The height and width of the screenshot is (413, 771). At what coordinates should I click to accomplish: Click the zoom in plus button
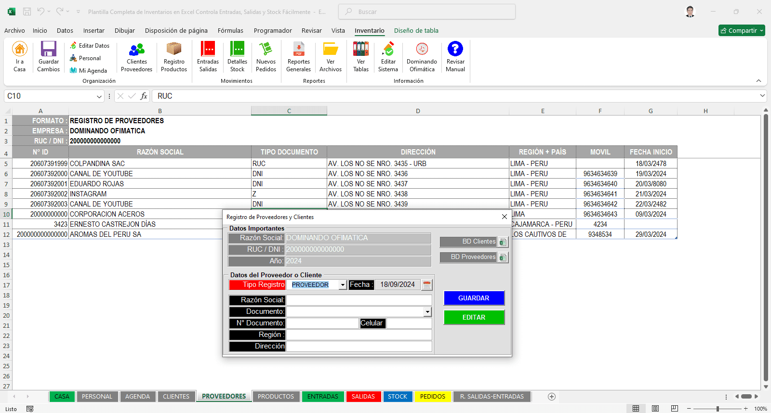click(746, 409)
